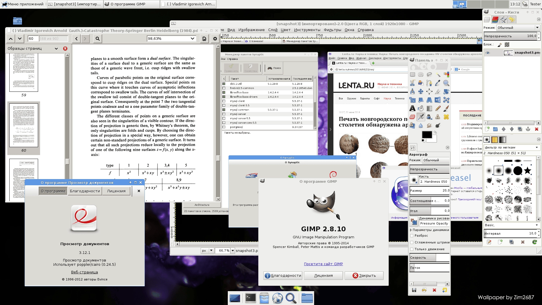The width and height of the screenshot is (542, 305).
Task: Toggle lock alpha channel checkerboard icon
Action: pyautogui.click(x=507, y=45)
